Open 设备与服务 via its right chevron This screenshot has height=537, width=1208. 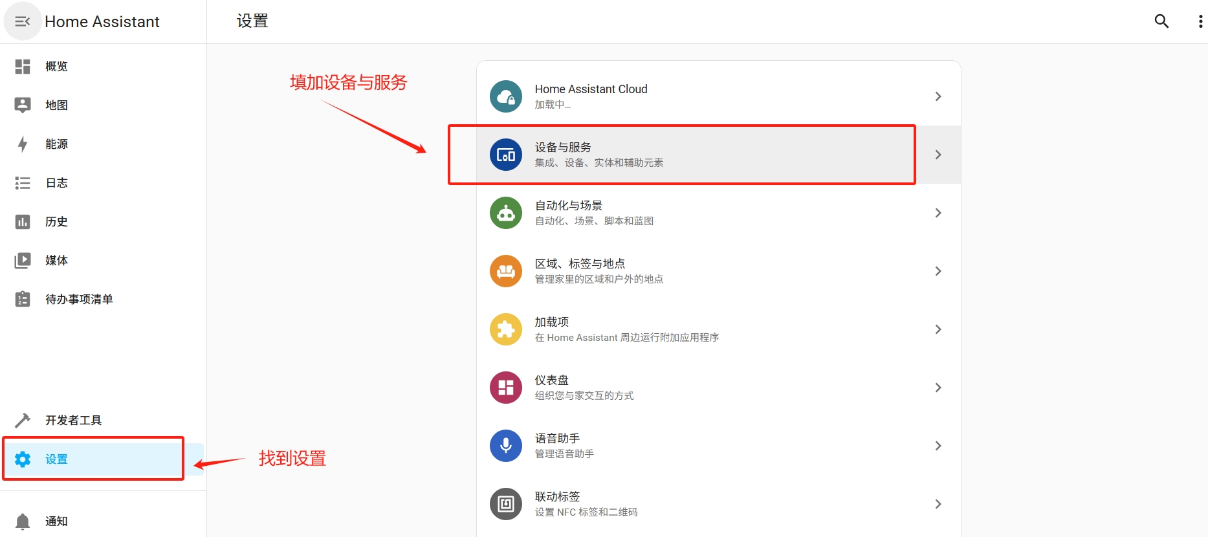938,155
